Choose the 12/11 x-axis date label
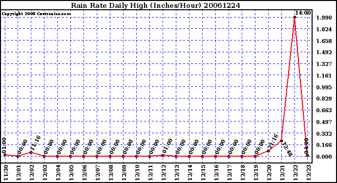337x183 pixels. click(x=150, y=173)
